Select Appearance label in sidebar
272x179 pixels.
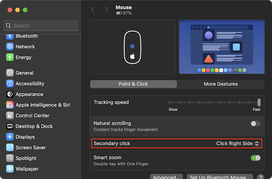pyautogui.click(x=29, y=94)
